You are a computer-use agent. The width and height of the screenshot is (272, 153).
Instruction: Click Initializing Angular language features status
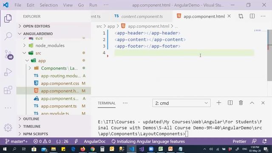pyautogui.click(x=148, y=142)
